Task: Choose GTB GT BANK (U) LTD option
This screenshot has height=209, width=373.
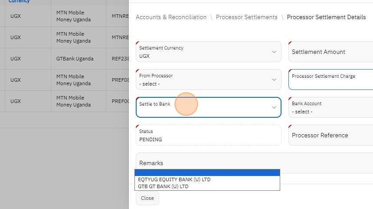Action: pos(164,186)
